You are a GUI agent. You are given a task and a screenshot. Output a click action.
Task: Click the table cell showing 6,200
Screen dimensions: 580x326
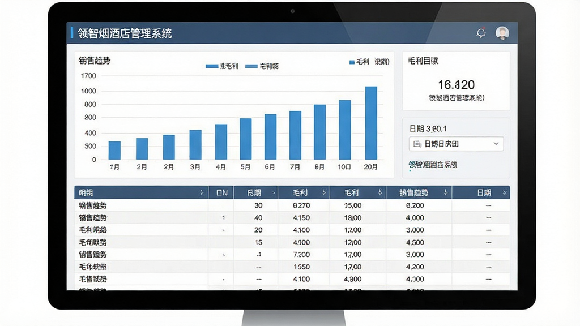(415, 205)
